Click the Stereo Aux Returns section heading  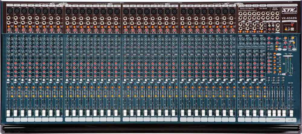click(247, 9)
